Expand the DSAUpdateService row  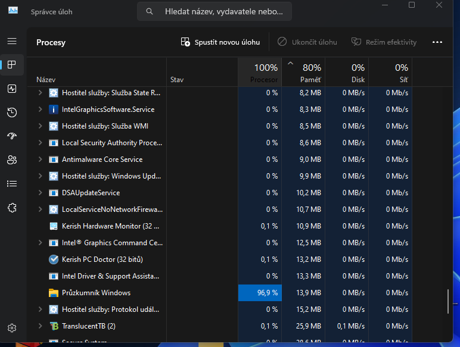[40, 193]
